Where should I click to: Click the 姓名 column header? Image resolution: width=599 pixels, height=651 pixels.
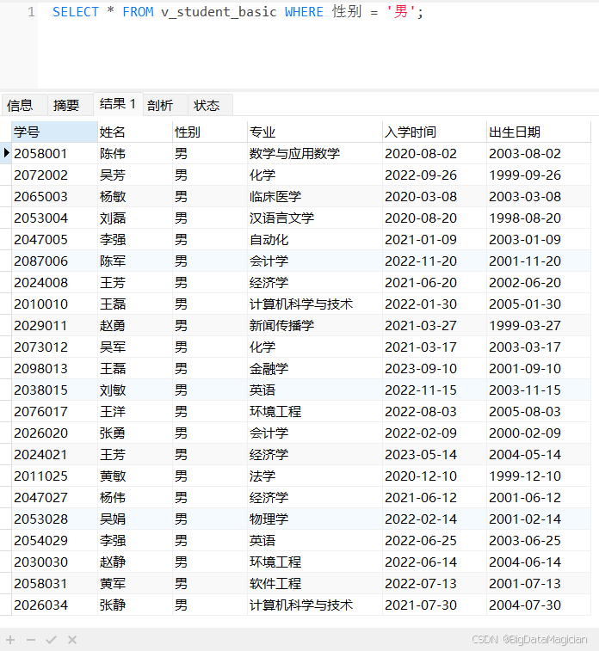[x=135, y=132]
